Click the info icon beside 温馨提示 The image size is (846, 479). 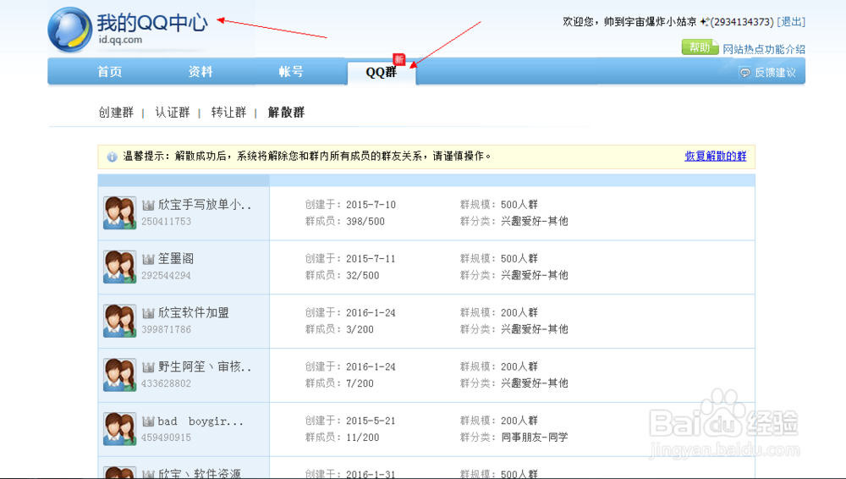click(112, 157)
